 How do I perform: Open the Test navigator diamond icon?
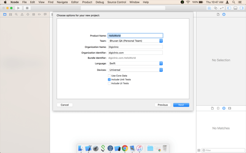(x=28, y=14)
